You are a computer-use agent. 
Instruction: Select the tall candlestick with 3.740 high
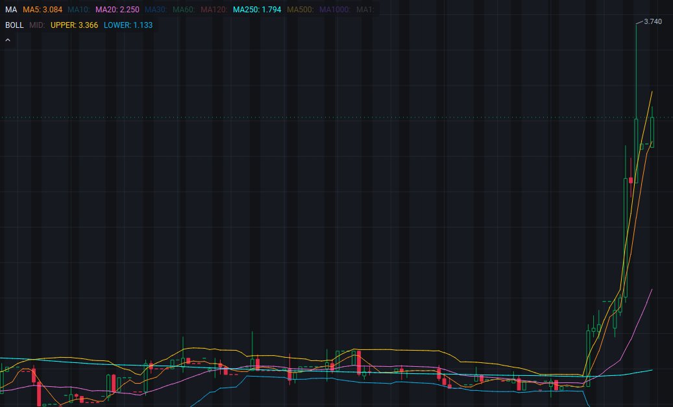[x=636, y=103]
